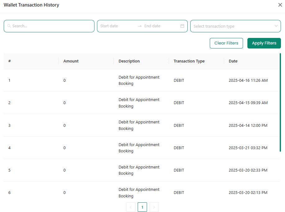285x212 pixels.
Task: Click the table's vertical scrollbar
Action: click(x=280, y=102)
